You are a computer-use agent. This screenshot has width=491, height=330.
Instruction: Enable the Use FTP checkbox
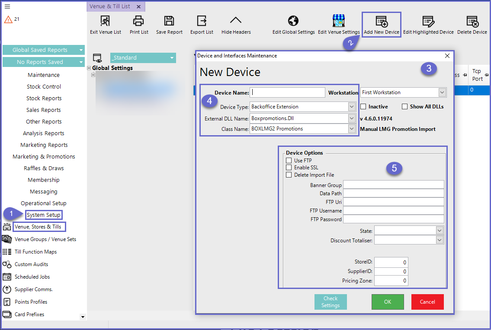(x=289, y=161)
